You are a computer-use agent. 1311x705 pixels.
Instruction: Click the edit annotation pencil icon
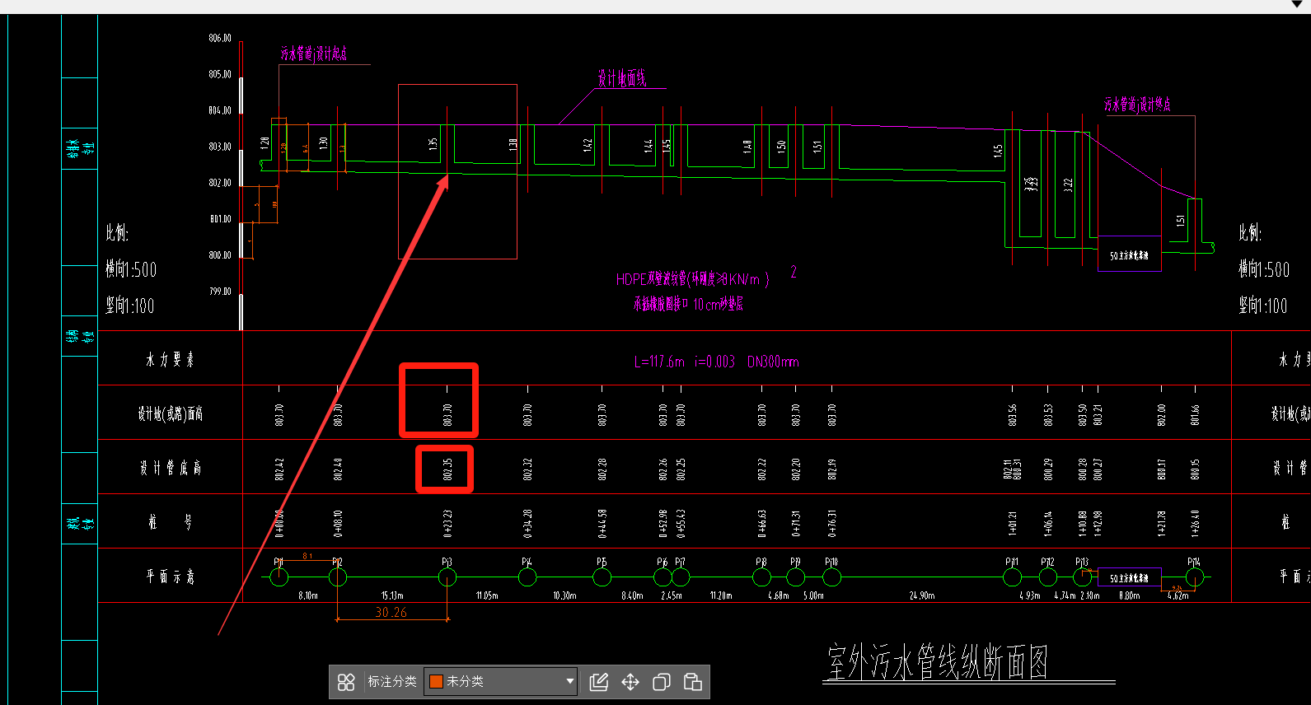tap(599, 682)
